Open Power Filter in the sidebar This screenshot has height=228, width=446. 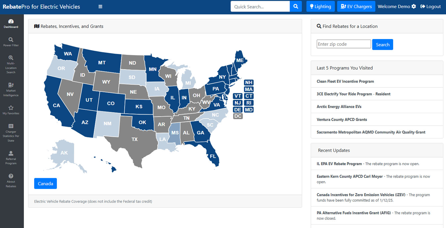pyautogui.click(x=11, y=42)
